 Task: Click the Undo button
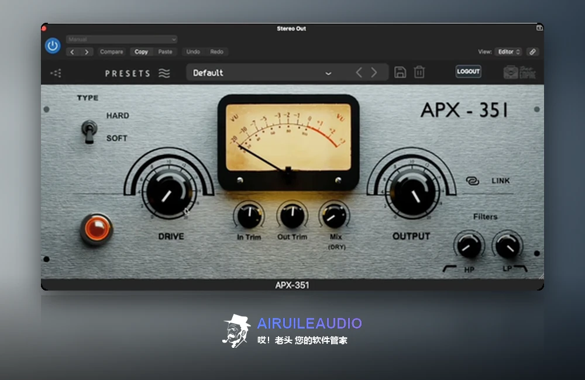pyautogui.click(x=193, y=52)
